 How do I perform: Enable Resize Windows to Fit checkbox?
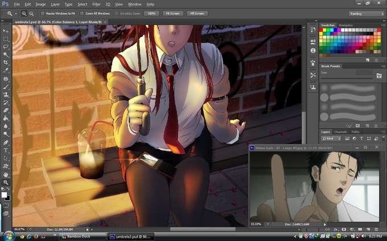[x=43, y=14]
